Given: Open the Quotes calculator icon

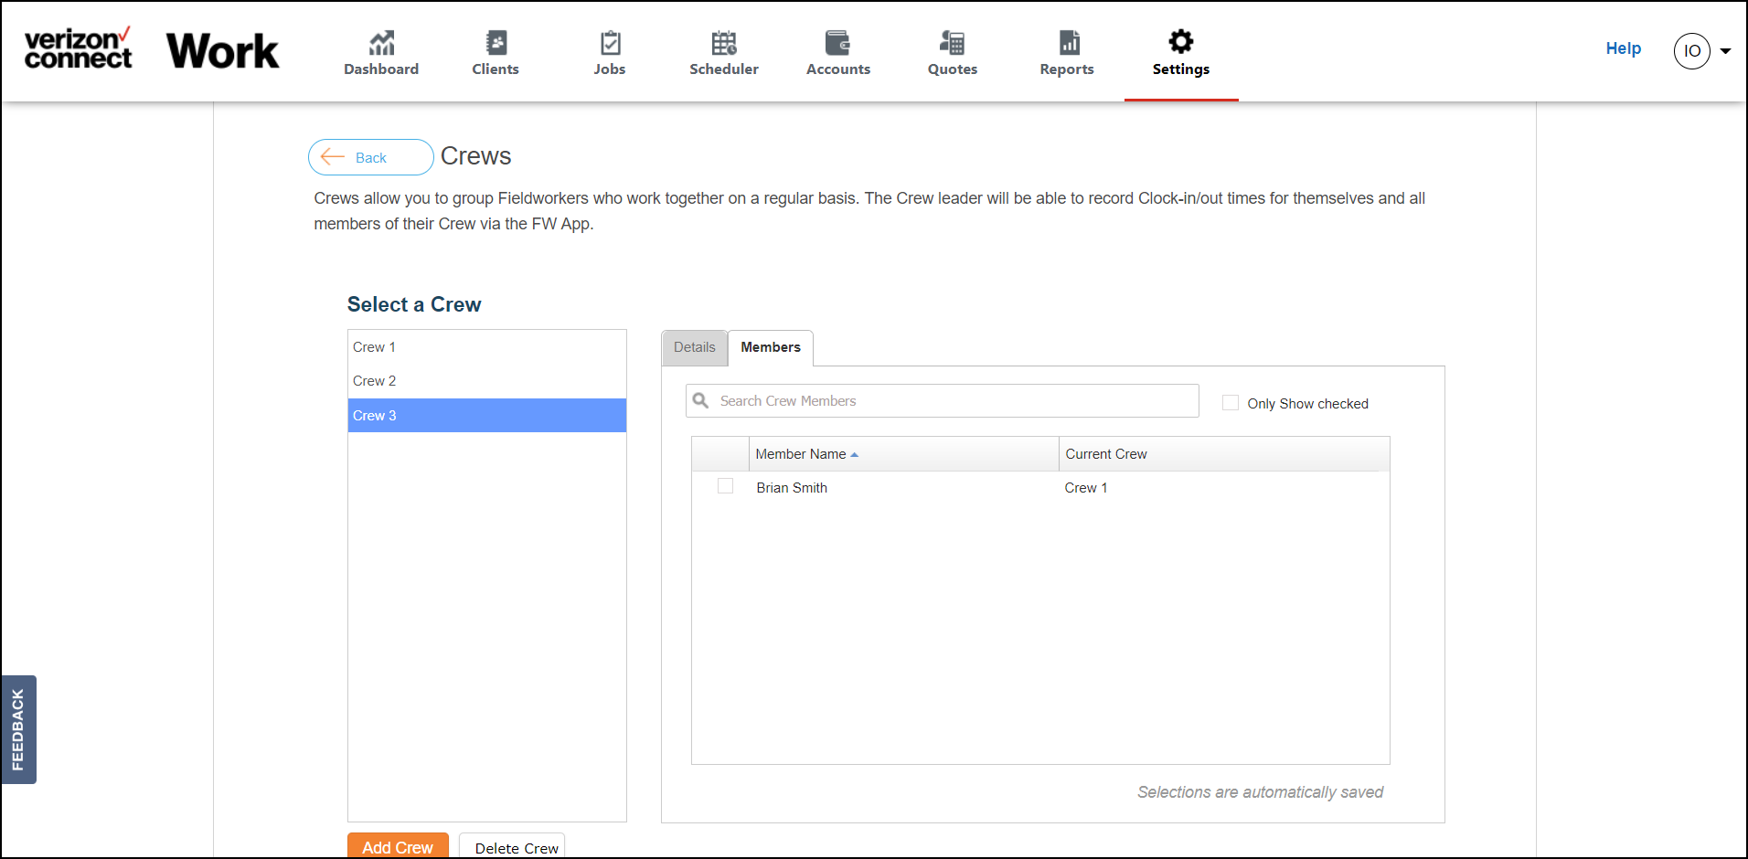Looking at the screenshot, I should pyautogui.click(x=953, y=43).
